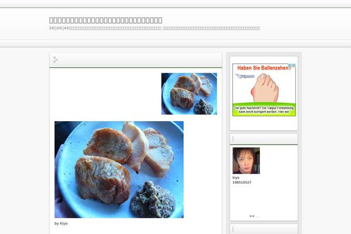
Task: Close the Ballenzehen ad with the X icon
Action: click(x=294, y=66)
